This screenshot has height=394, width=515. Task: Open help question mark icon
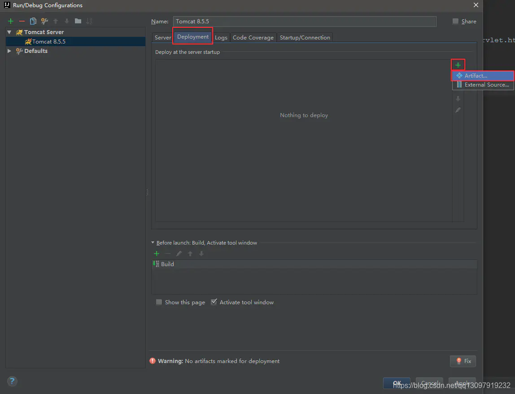pyautogui.click(x=12, y=381)
